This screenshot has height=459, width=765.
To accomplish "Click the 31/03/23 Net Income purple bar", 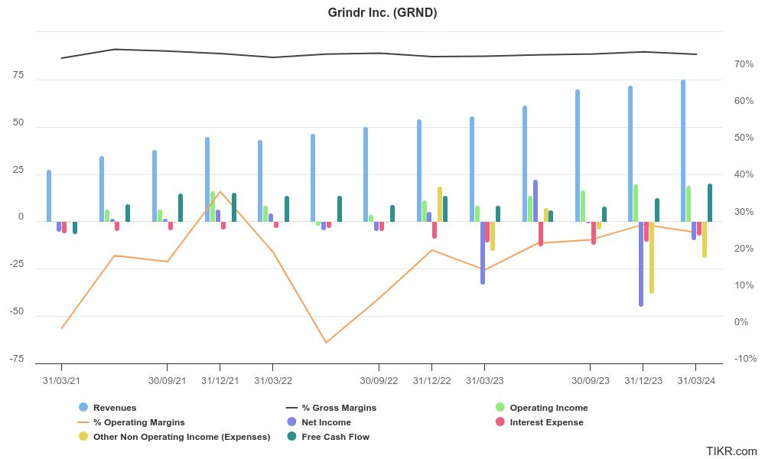I will tap(483, 252).
